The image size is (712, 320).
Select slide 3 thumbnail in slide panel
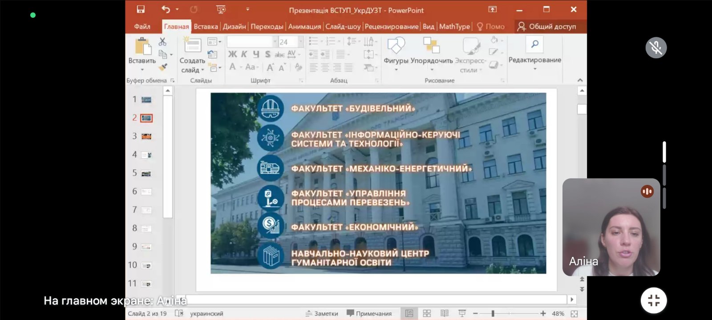tap(146, 136)
